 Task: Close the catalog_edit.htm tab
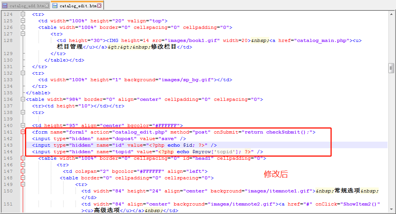(99, 6)
